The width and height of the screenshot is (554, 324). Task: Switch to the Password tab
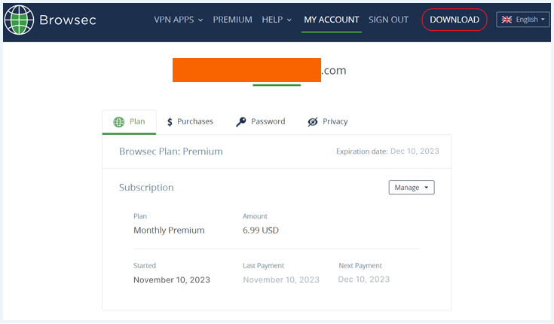pos(261,121)
